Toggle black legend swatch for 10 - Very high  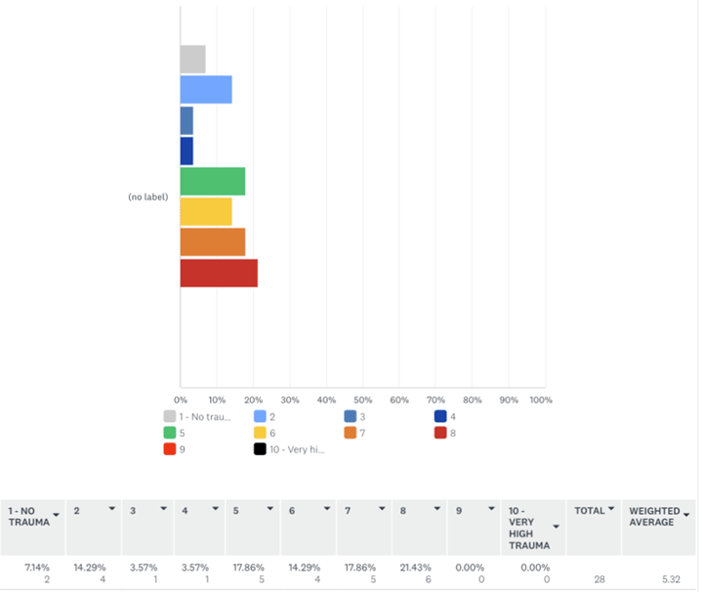pyautogui.click(x=260, y=449)
